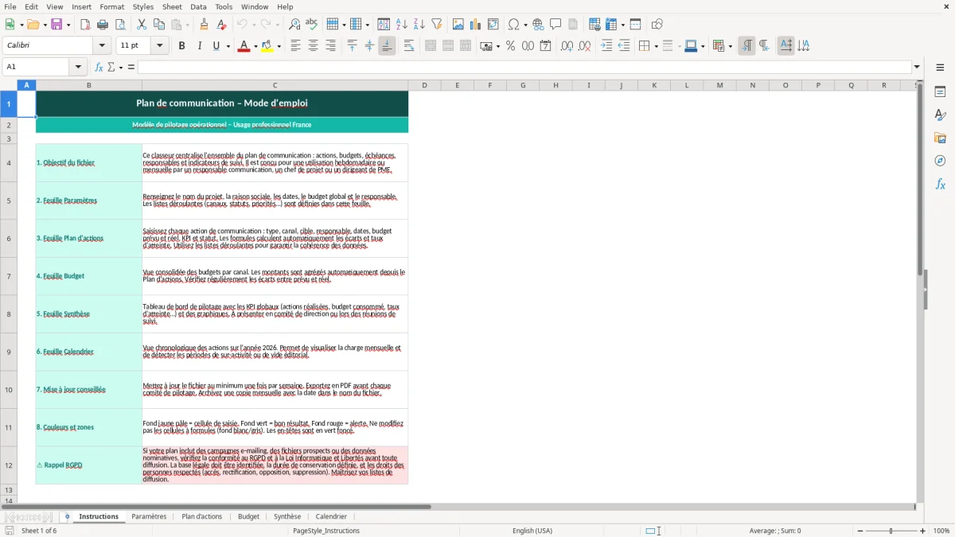
Task: Click the Function Wizard fx icon
Action: click(99, 67)
